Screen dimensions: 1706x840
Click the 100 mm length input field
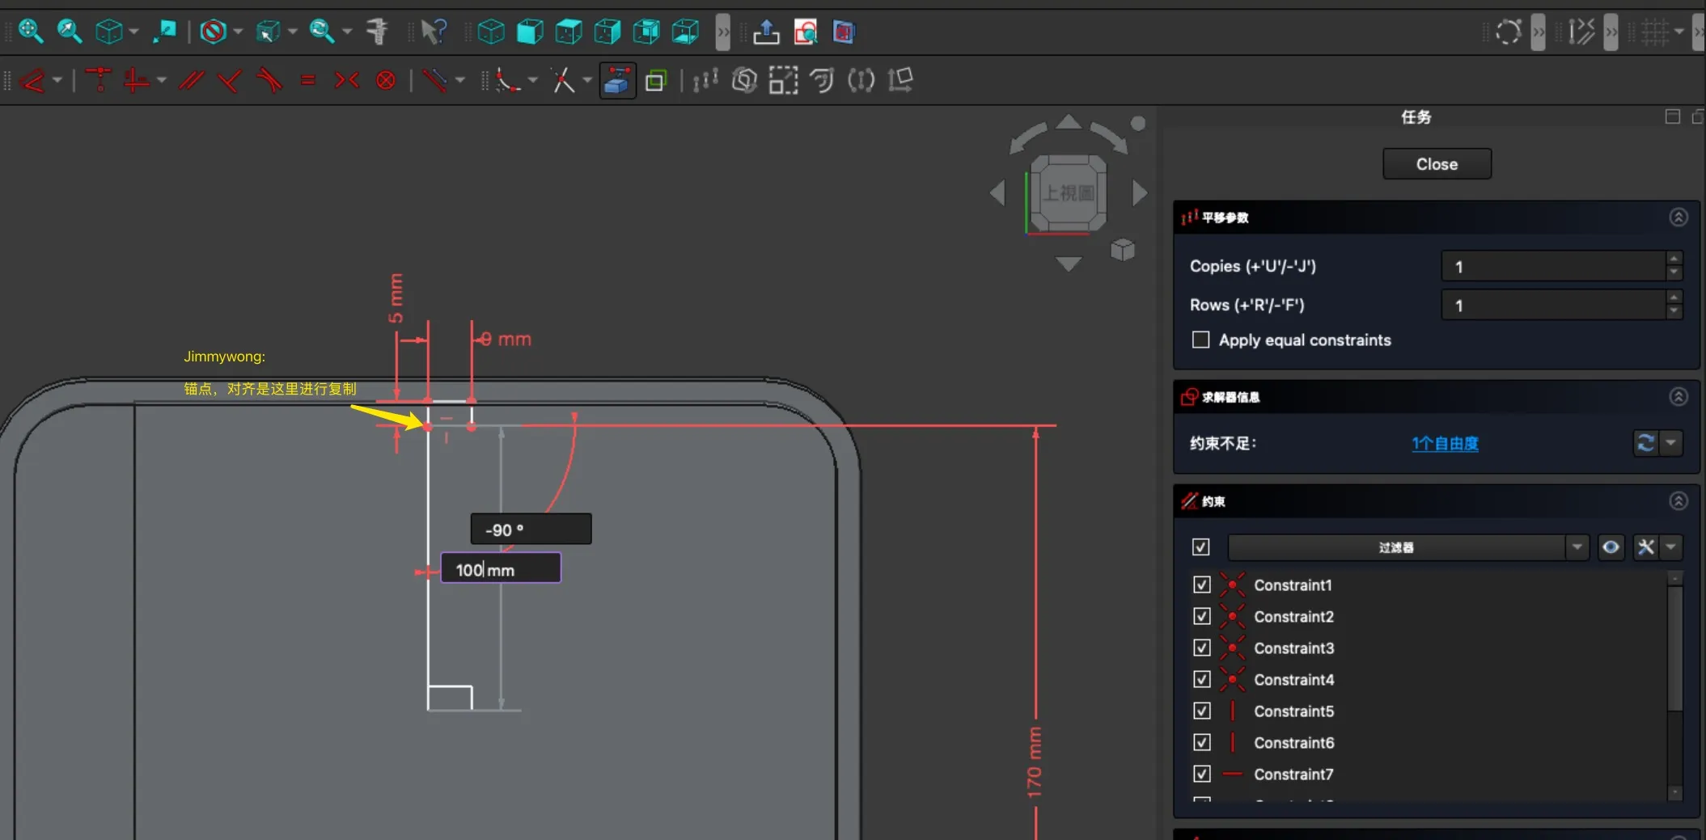[x=500, y=569]
